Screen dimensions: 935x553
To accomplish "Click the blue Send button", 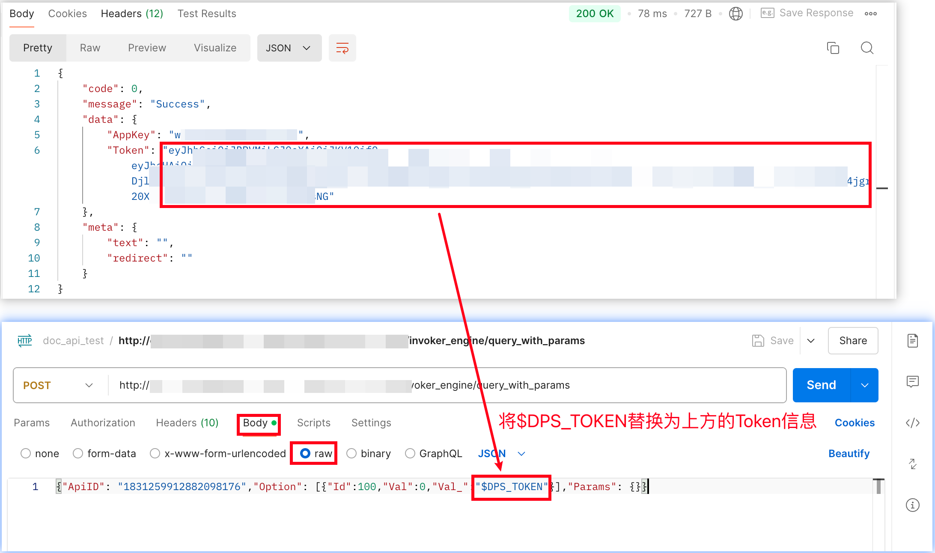I will pos(821,385).
